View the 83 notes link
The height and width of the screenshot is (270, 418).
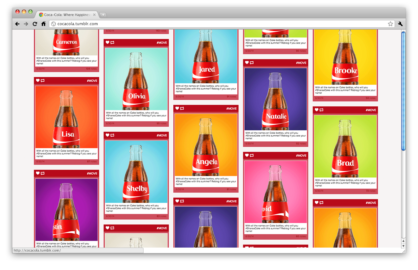(x=162, y=216)
